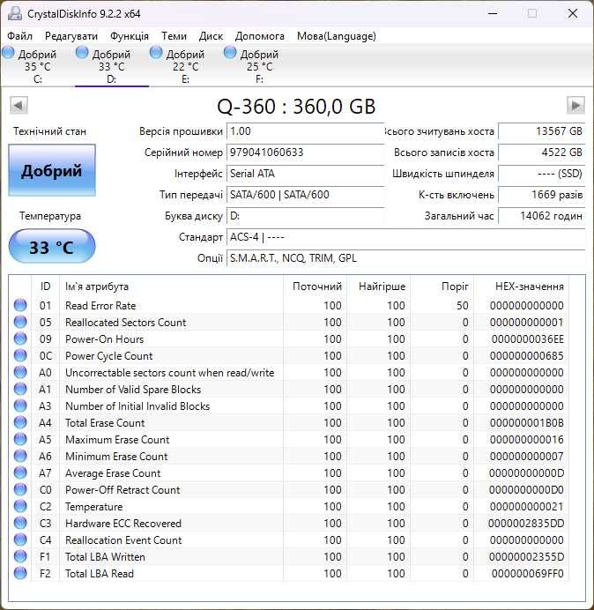This screenshot has height=610, width=594.
Task: Click the disk title Q-360 : 360,0 GB
Action: coord(296,106)
